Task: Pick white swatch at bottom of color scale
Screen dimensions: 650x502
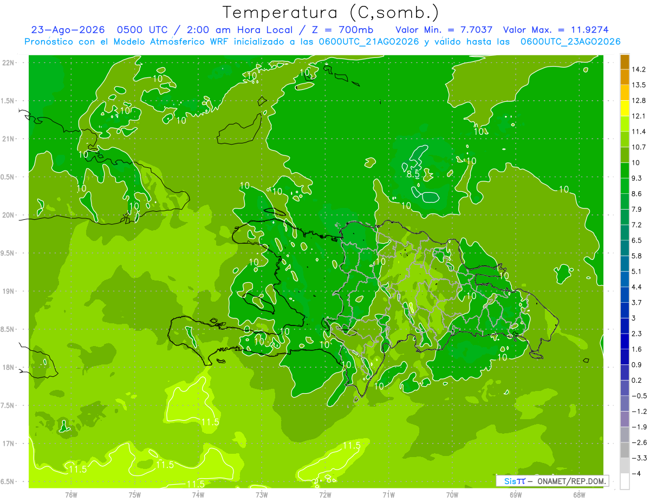Action: [625, 481]
